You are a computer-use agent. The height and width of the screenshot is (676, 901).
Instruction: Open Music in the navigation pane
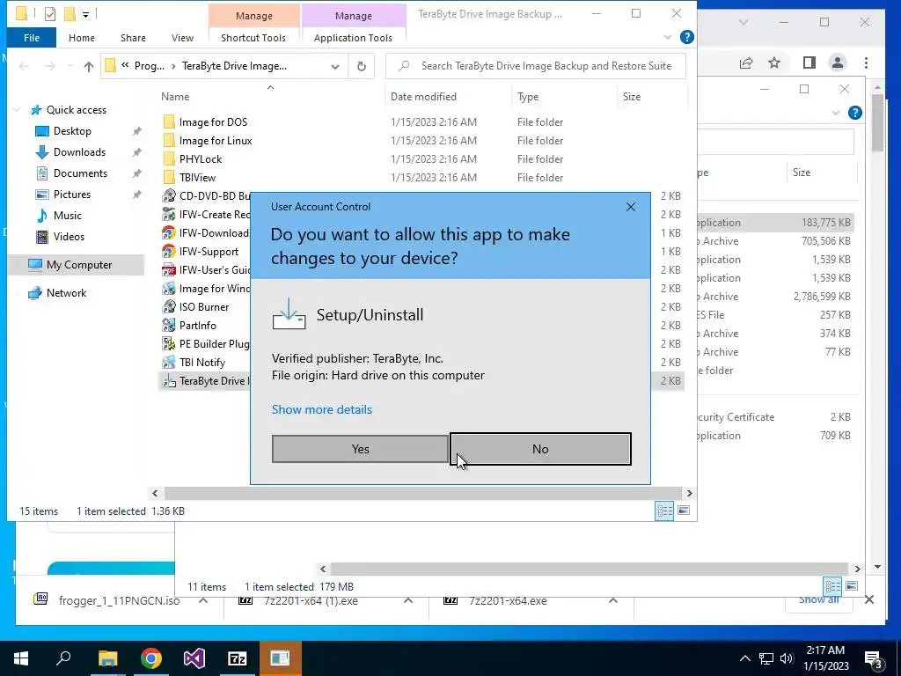67,216
